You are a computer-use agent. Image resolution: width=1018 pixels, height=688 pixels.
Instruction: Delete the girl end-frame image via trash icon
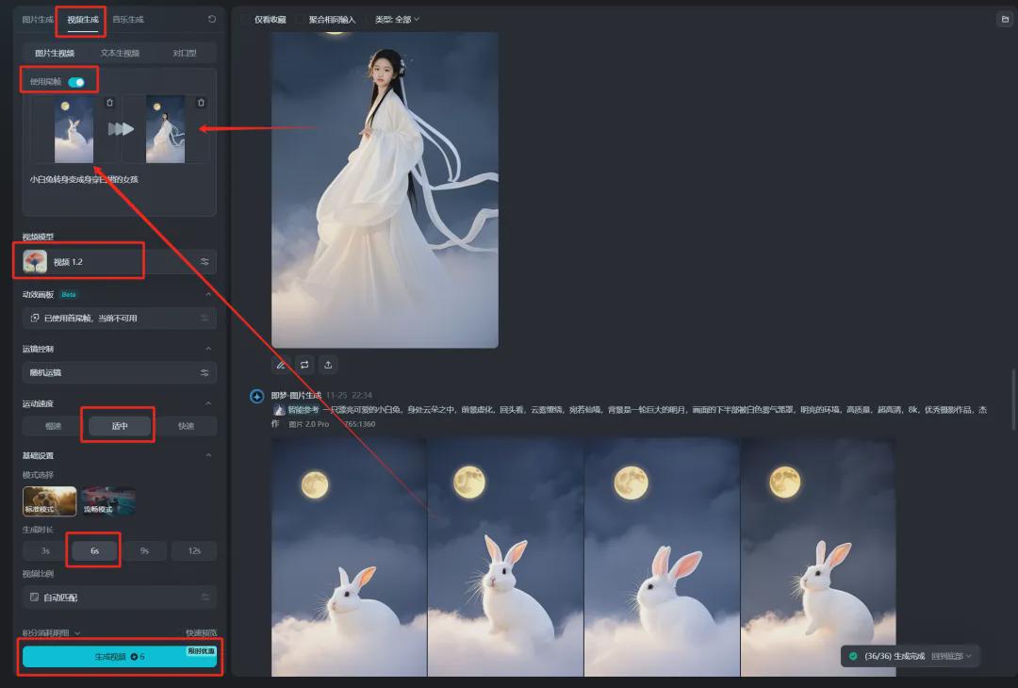coord(201,104)
